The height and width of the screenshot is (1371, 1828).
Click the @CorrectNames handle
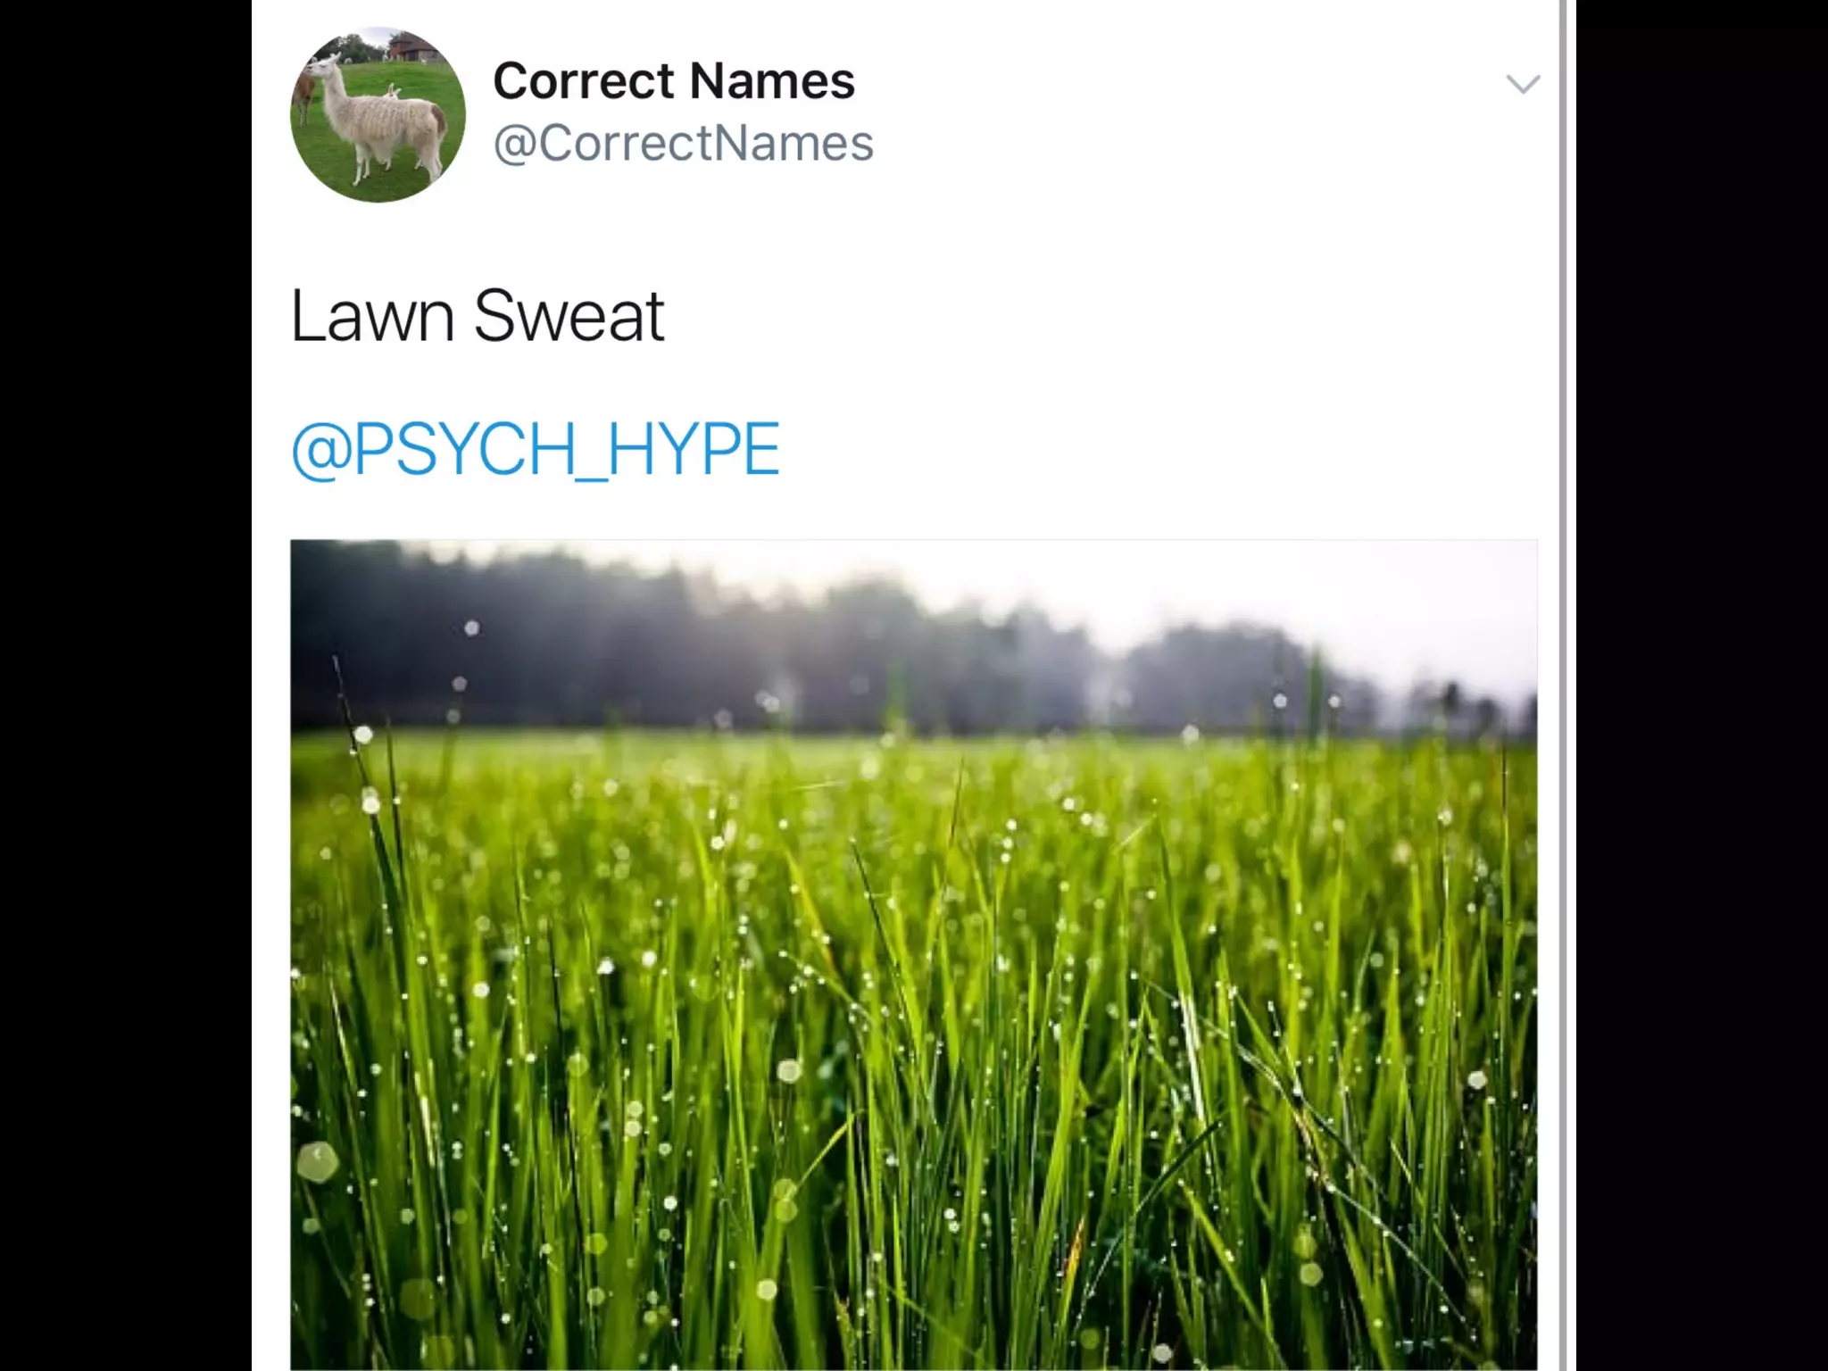[x=683, y=143]
